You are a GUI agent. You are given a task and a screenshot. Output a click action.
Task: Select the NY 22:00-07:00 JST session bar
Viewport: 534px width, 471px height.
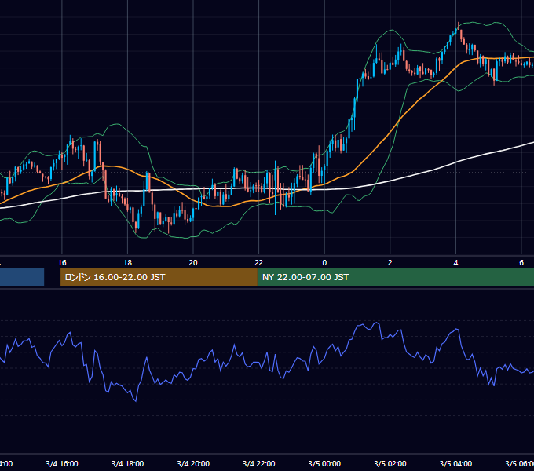(x=395, y=277)
